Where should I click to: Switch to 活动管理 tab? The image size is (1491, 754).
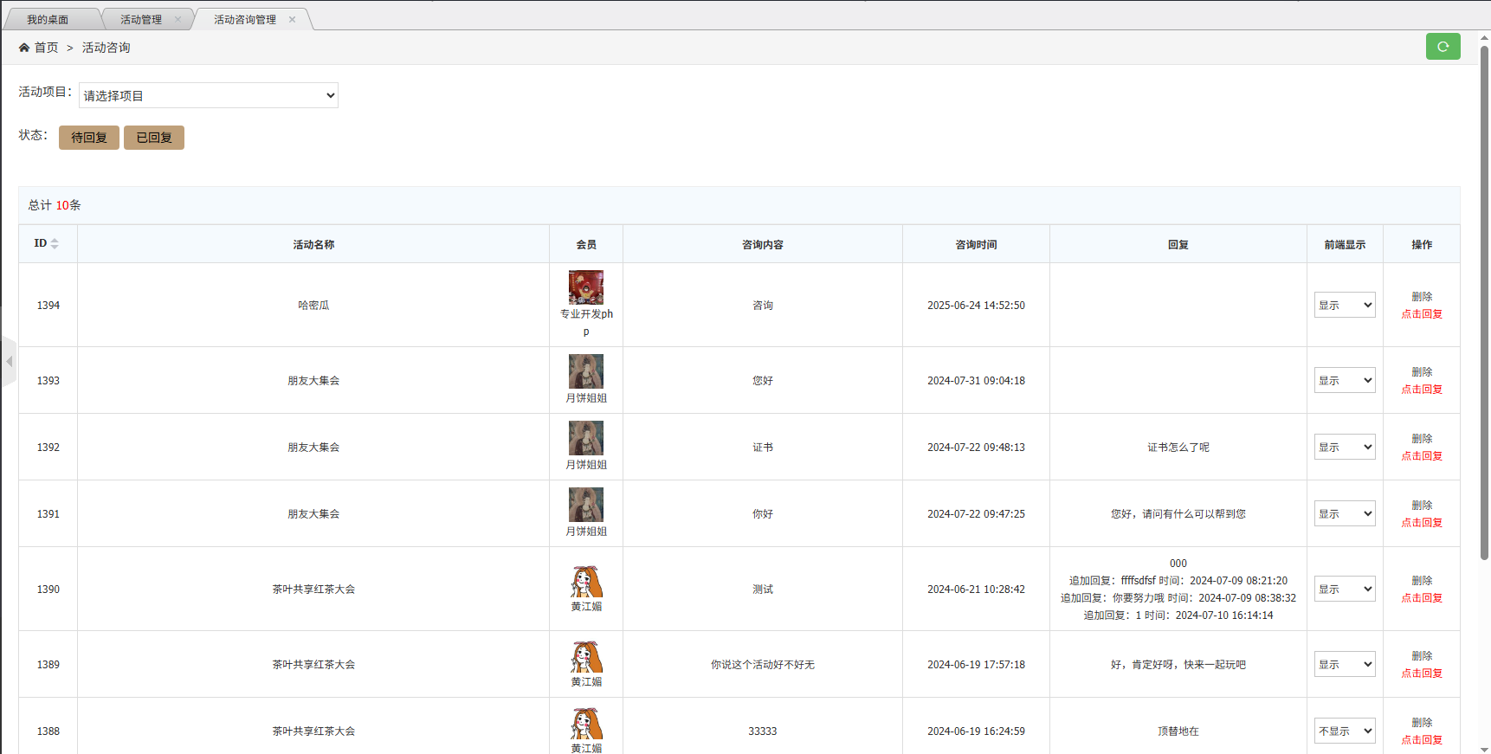pos(140,20)
